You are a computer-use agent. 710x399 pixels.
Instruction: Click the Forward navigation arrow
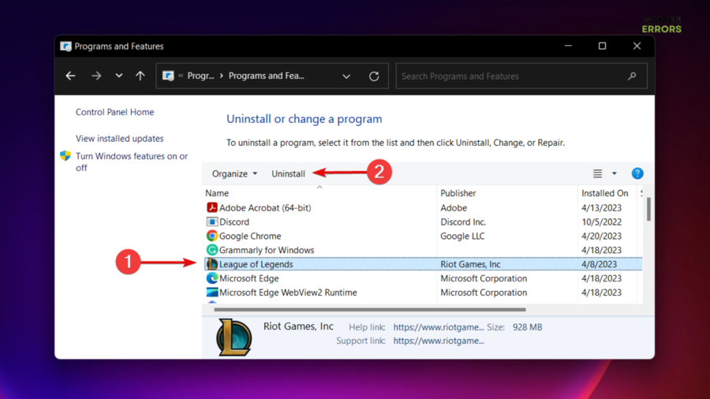pyautogui.click(x=96, y=76)
